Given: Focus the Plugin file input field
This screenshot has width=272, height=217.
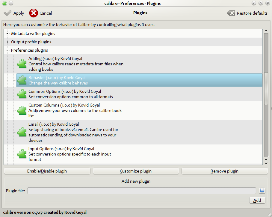Looking at the screenshot, I should coord(142,191).
